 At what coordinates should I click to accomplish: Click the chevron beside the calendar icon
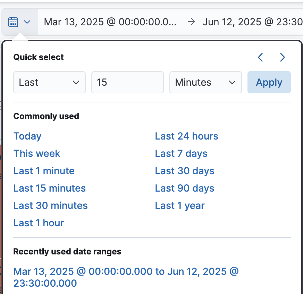coord(27,22)
